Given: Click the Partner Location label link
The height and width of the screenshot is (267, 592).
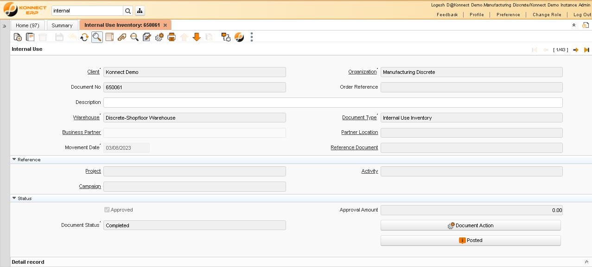Looking at the screenshot, I should coord(360,132).
